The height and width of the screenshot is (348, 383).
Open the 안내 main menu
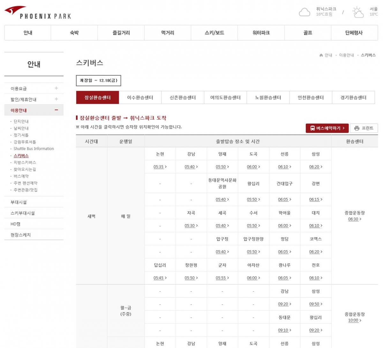pyautogui.click(x=28, y=33)
